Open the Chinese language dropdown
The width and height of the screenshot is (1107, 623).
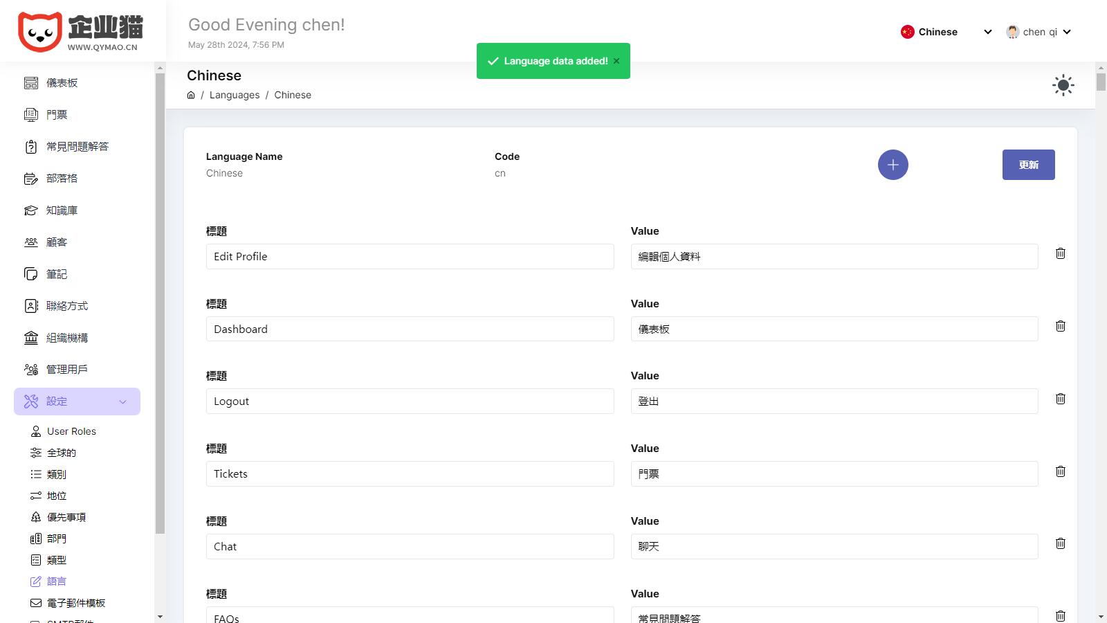point(946,32)
